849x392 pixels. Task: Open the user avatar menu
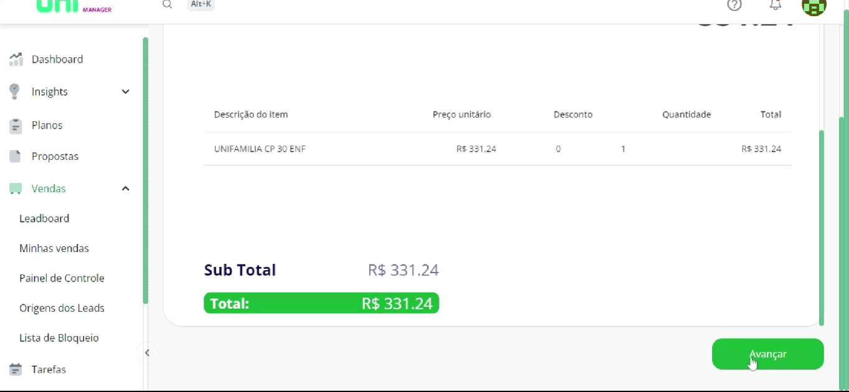pos(814,6)
